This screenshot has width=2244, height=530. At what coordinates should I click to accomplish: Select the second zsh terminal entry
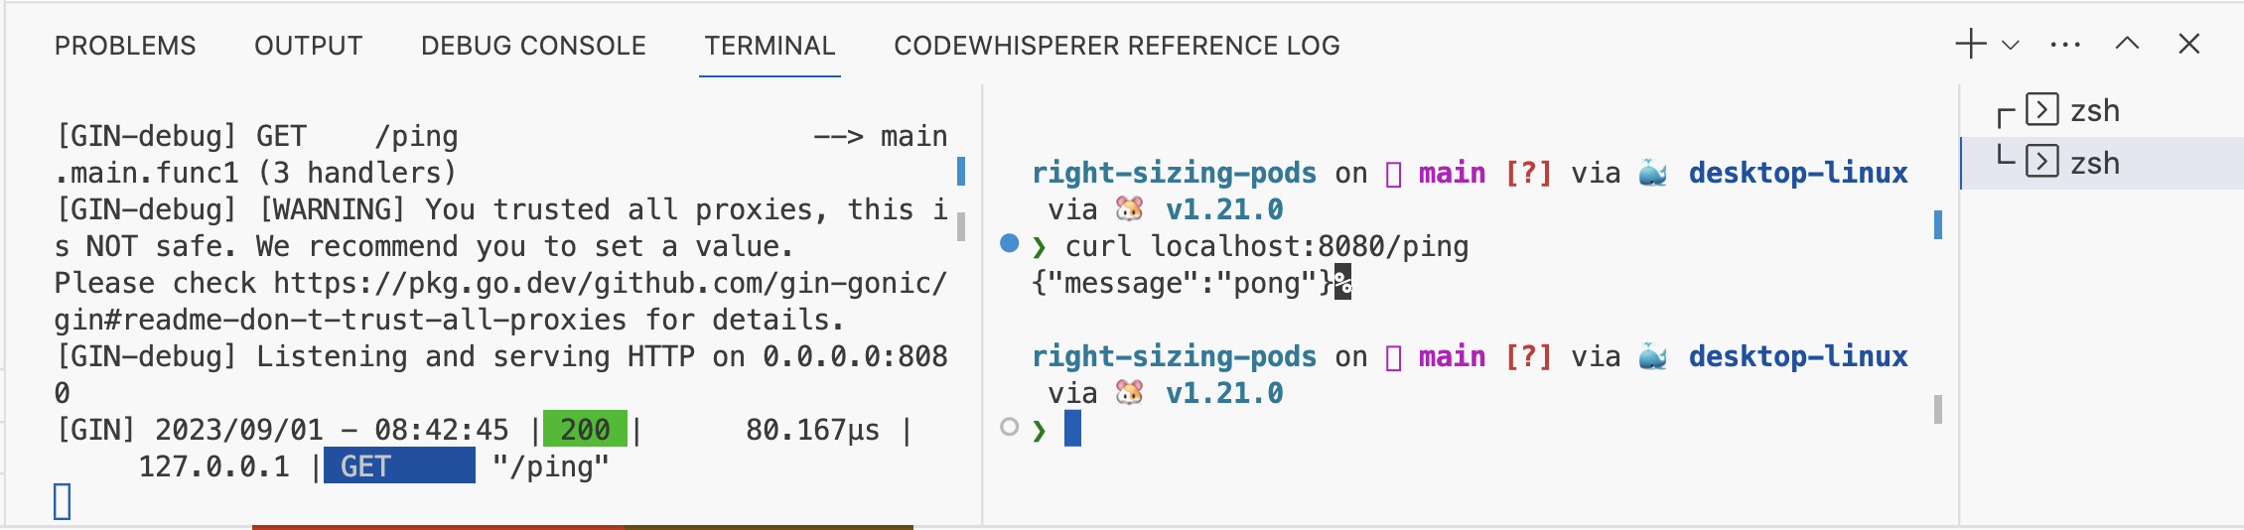click(2102, 163)
